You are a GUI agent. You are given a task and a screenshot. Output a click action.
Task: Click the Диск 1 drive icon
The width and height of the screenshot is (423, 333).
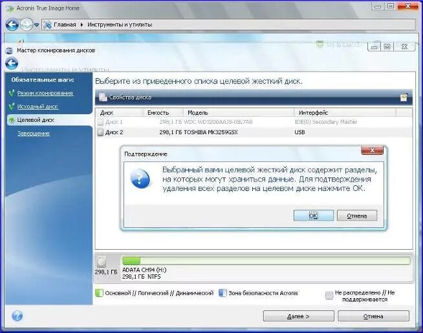(100, 122)
